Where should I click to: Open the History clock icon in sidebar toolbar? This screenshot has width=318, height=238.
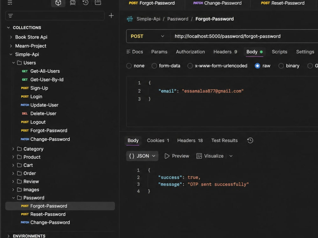85,3
